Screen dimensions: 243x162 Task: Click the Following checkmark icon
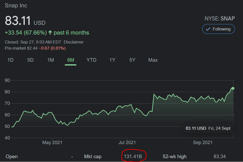[208, 29]
